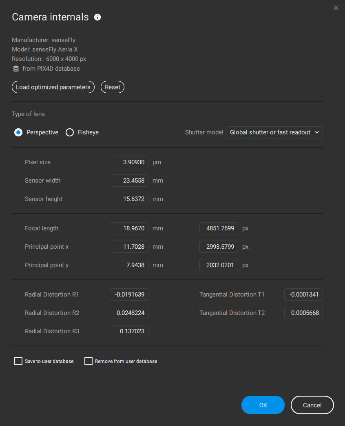Click Load optimized parameters
Image resolution: width=345 pixels, height=426 pixels.
point(53,87)
